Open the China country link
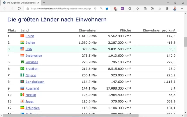The height and width of the screenshot is (117, 187). (30, 36)
